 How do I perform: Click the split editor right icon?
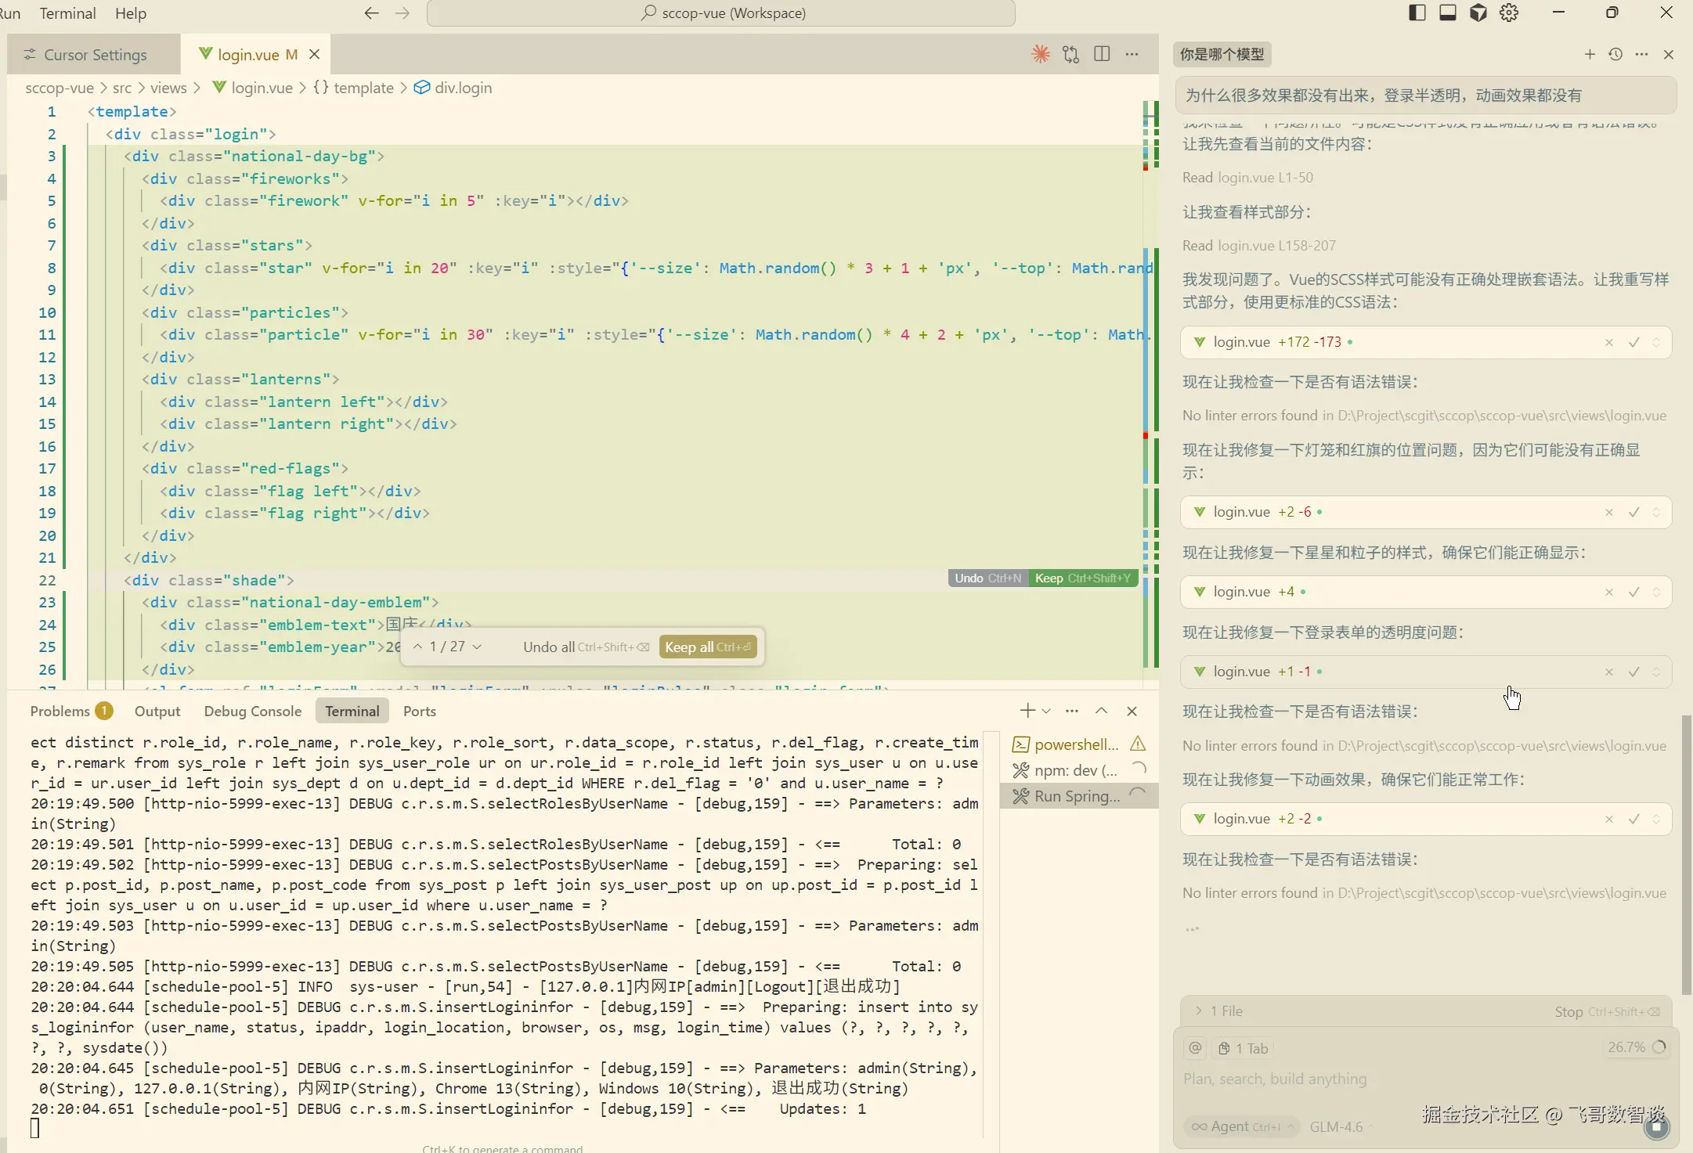[x=1102, y=54]
